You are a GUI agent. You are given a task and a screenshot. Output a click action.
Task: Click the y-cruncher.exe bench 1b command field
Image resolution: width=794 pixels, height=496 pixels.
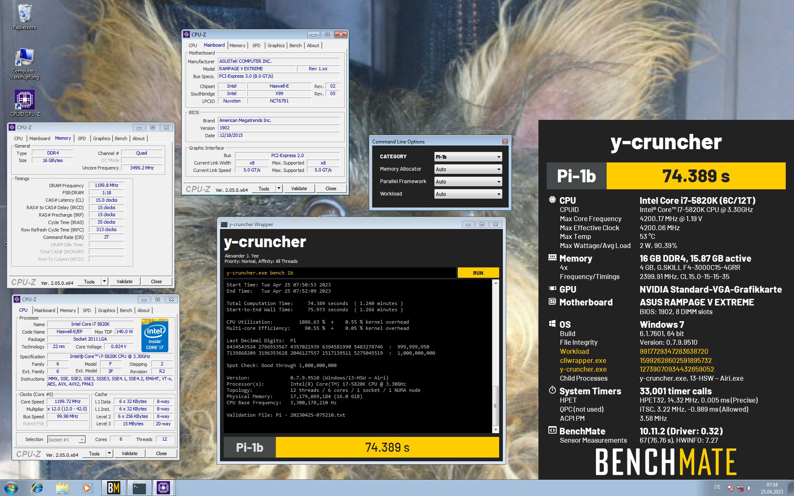(340, 273)
